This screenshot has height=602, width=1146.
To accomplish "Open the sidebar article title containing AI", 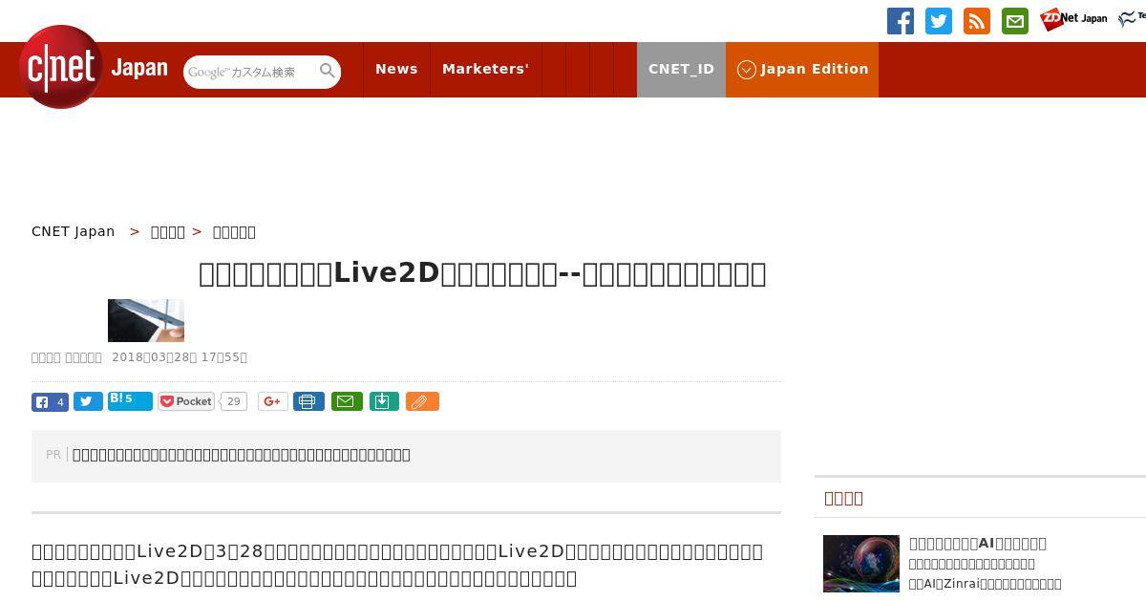I will pos(978,543).
